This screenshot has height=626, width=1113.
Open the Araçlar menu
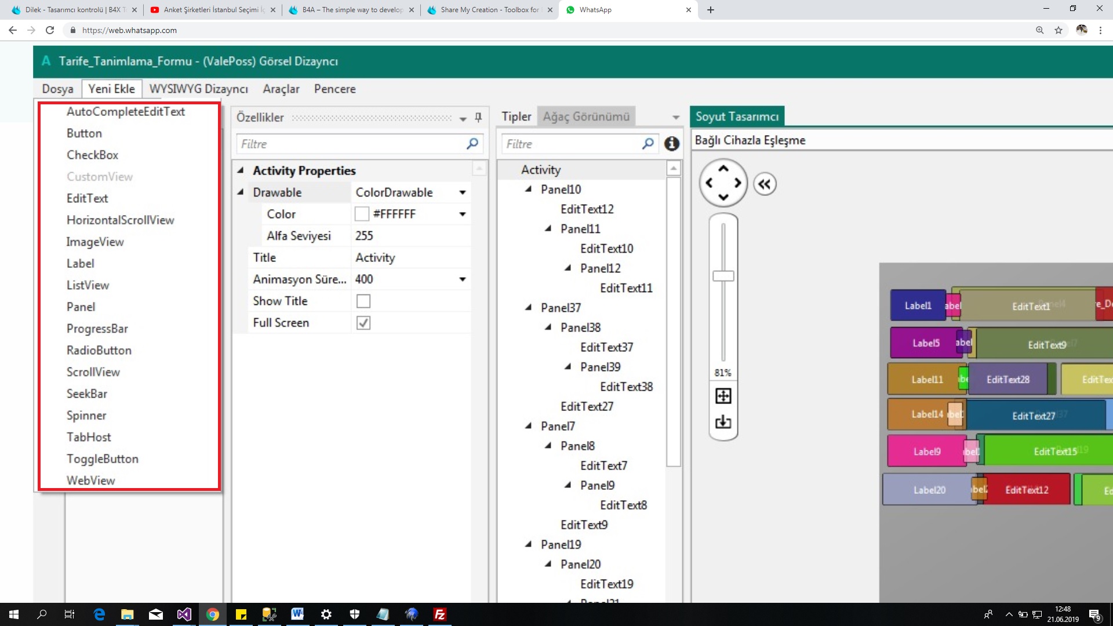[281, 89]
